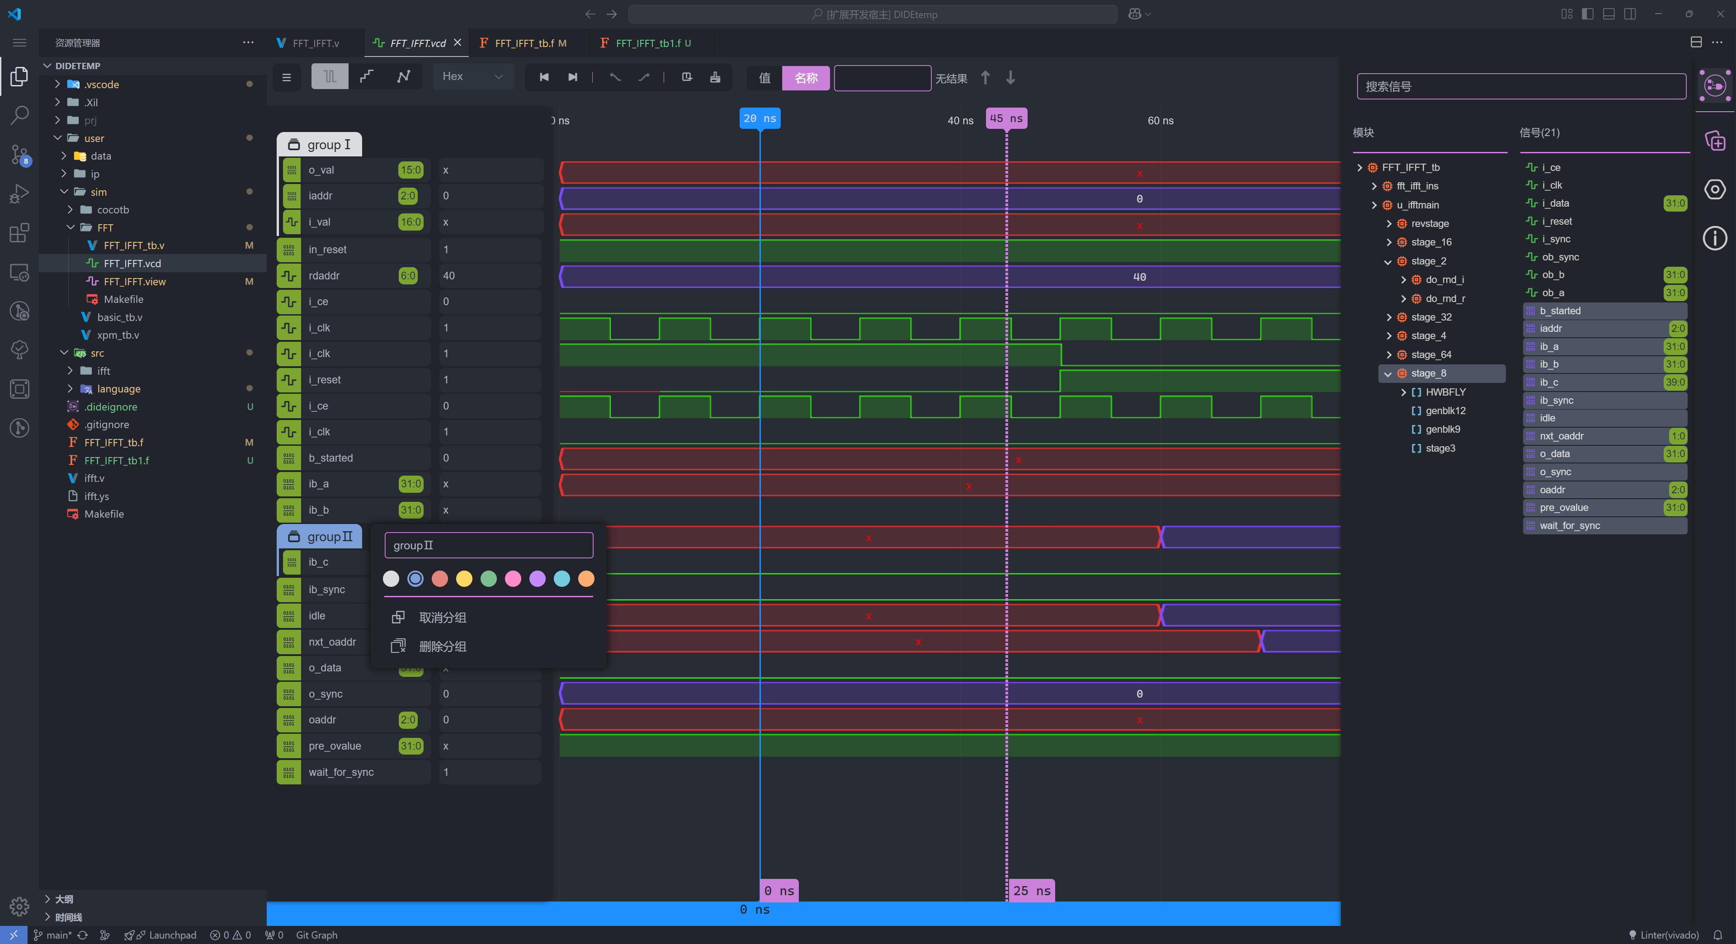Switch search mode to 值
Screen dimensions: 1736x944
[765, 77]
